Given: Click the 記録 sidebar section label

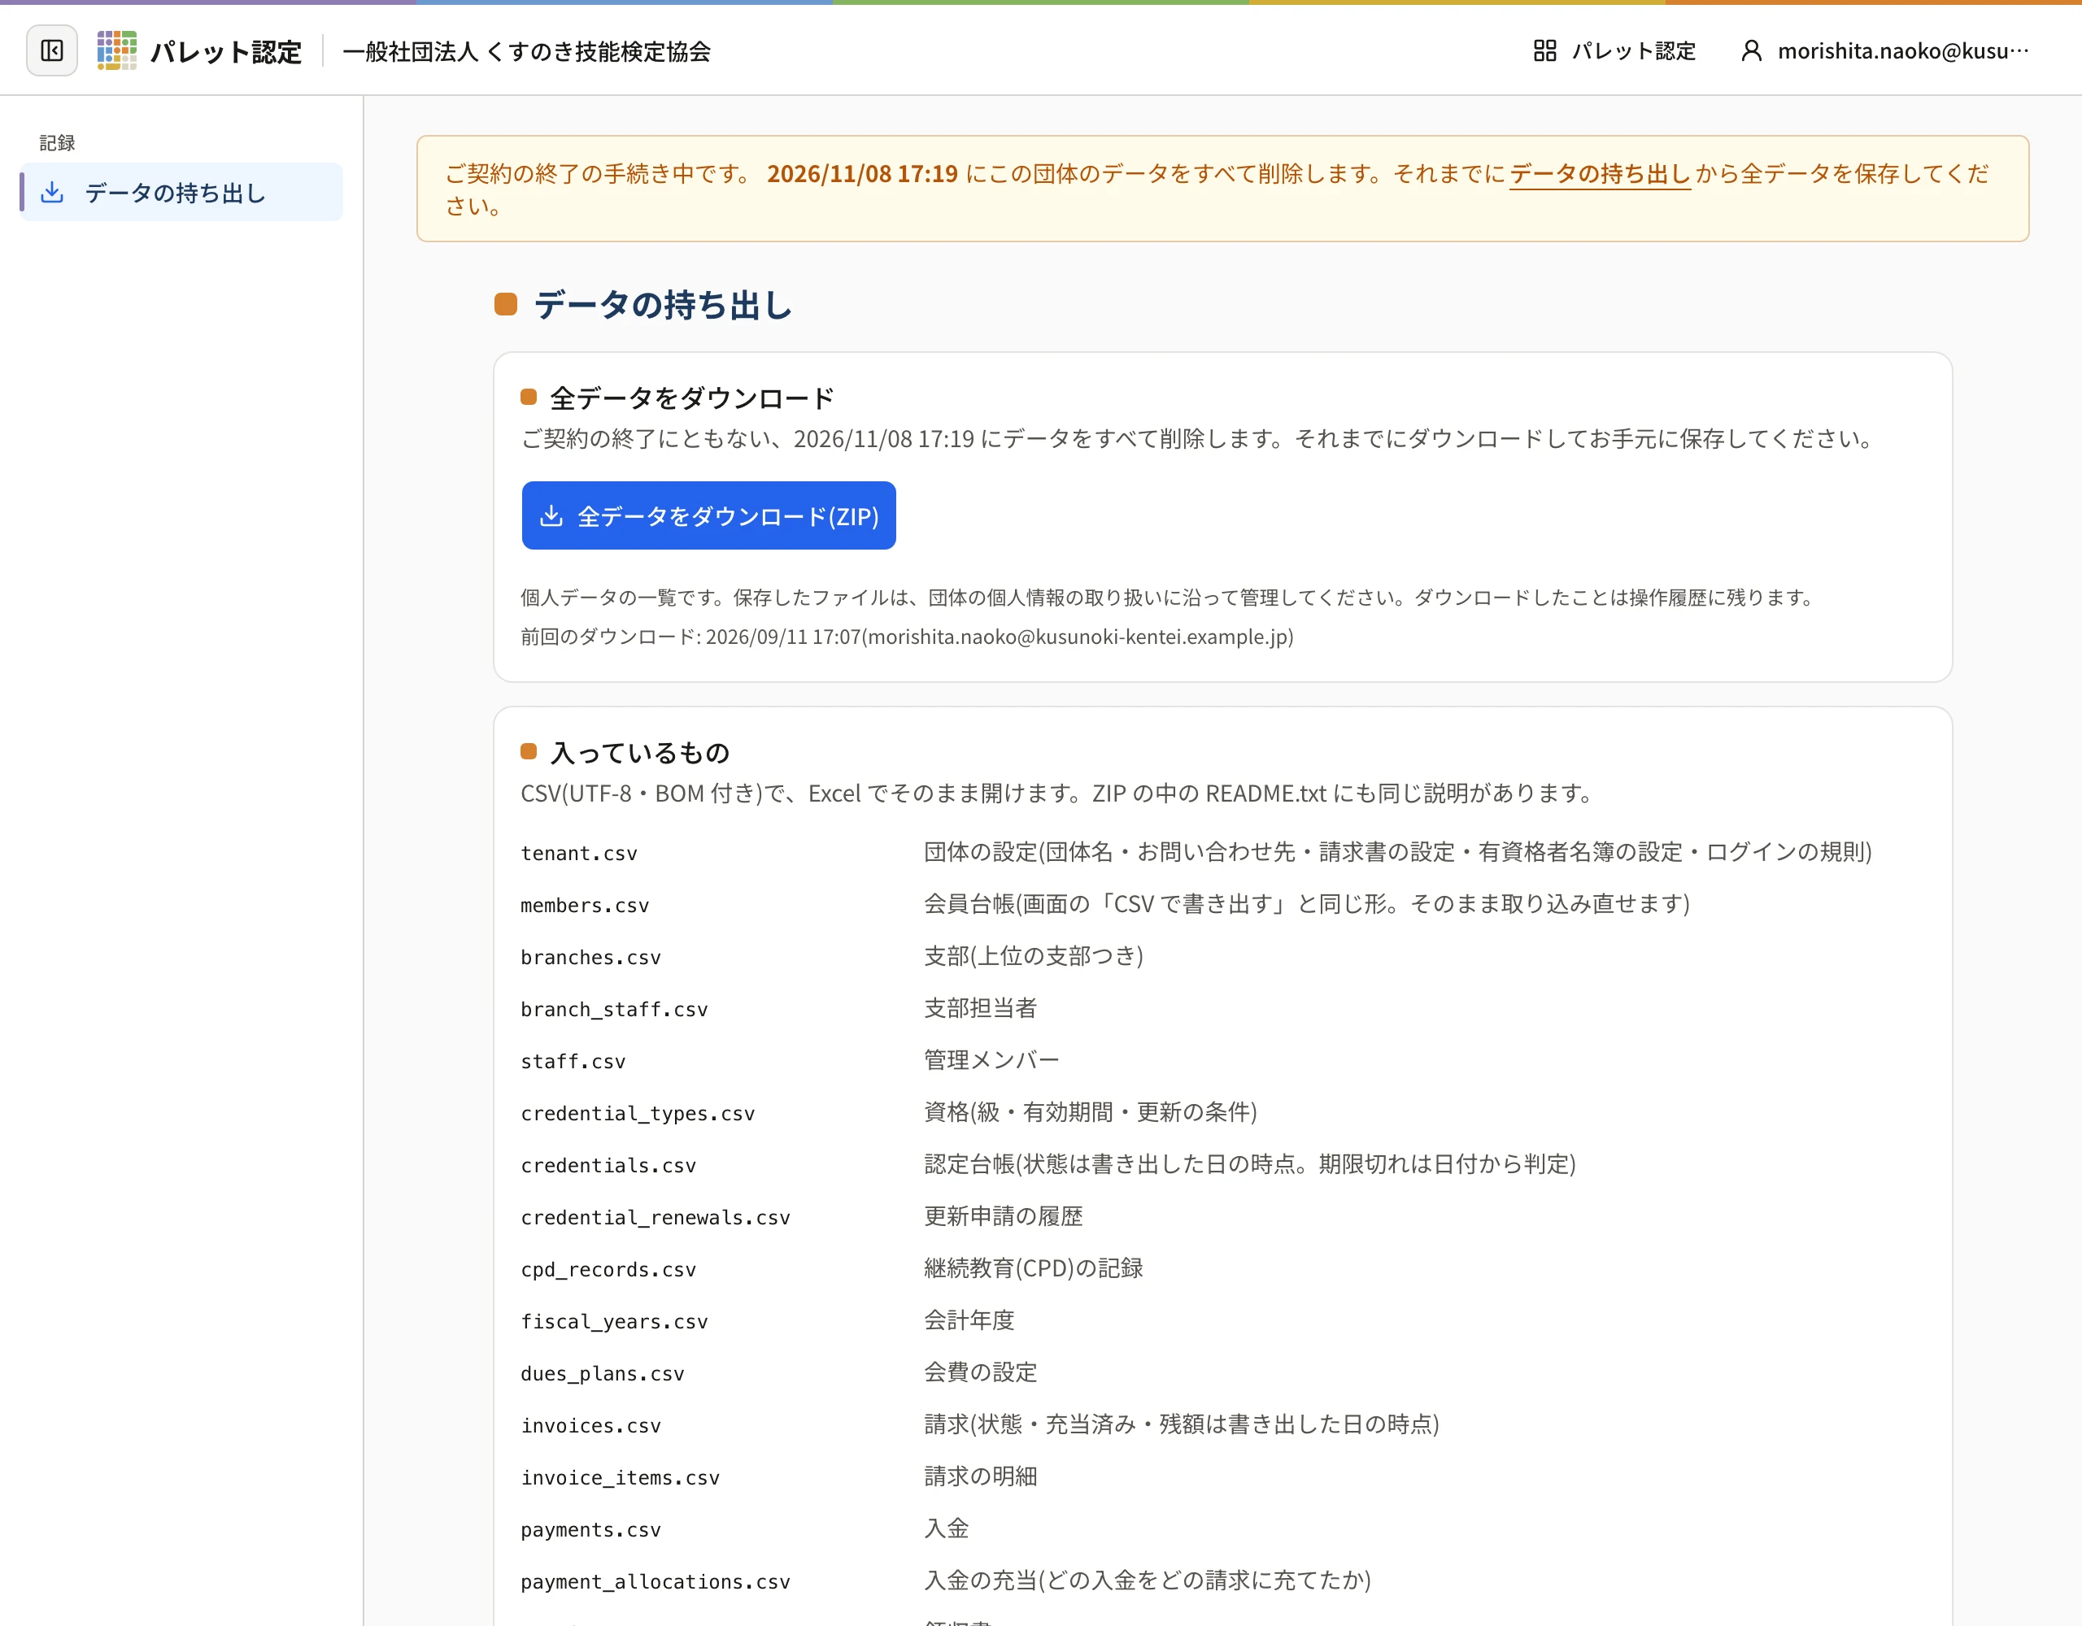Looking at the screenshot, I should click(57, 143).
